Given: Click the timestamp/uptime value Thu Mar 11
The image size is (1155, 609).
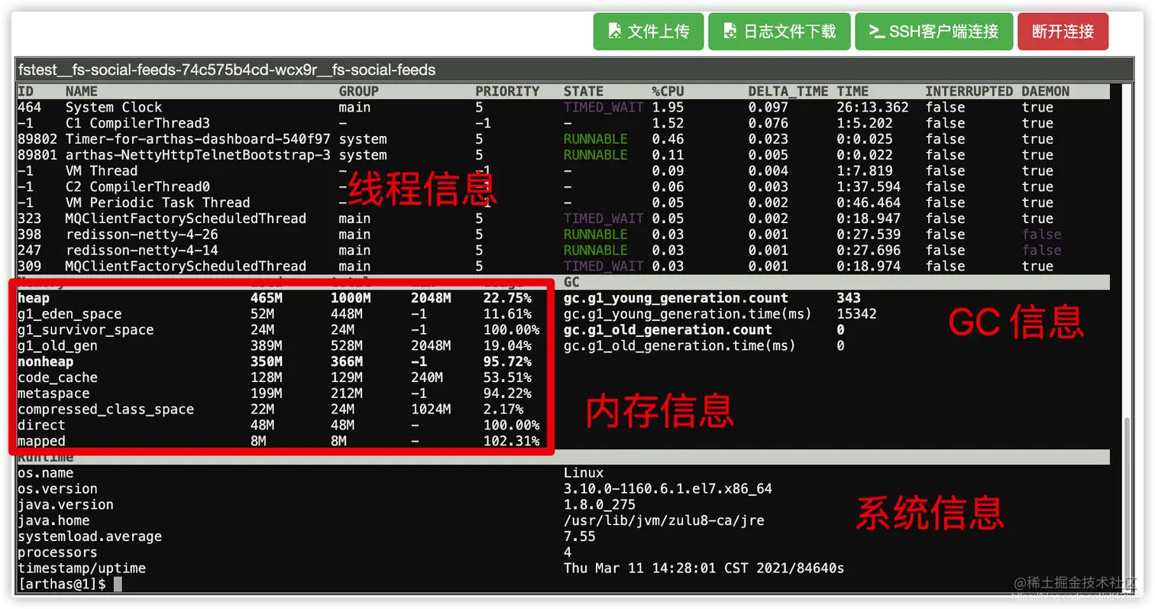Looking at the screenshot, I should pyautogui.click(x=704, y=569).
